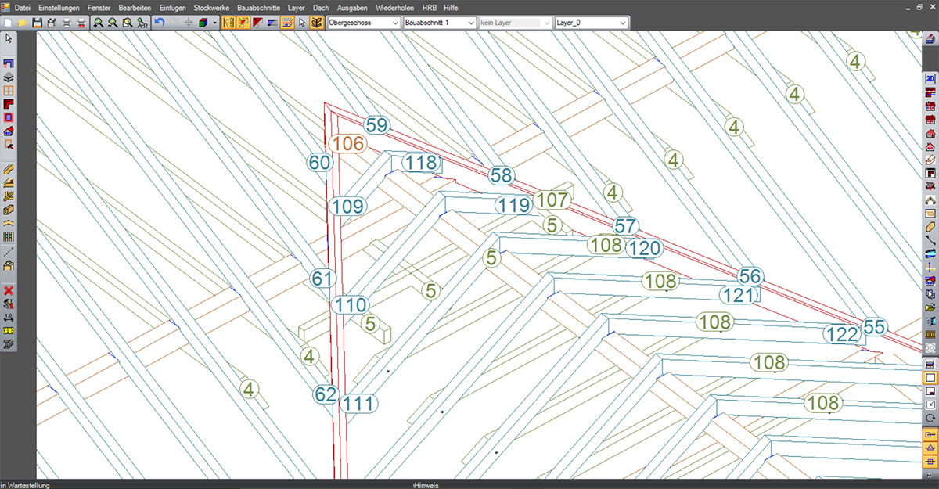Click the open folder icon in the right toolbar
Image resolution: width=939 pixels, height=489 pixels.
click(x=930, y=308)
